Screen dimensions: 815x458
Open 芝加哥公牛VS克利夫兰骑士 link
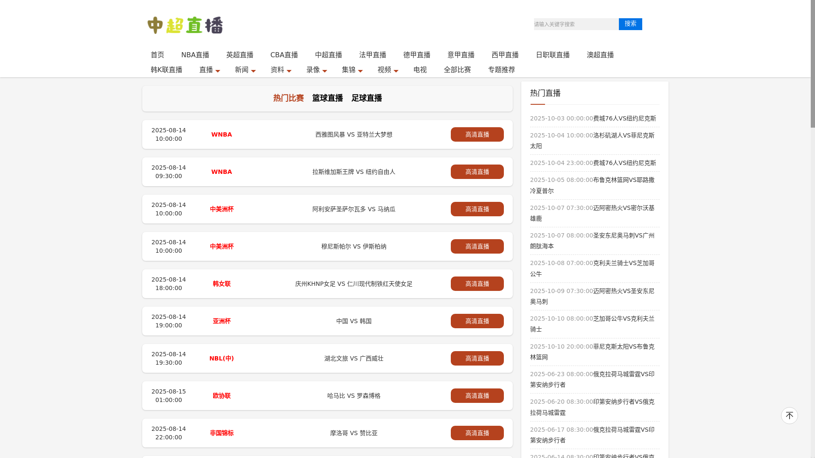[x=593, y=324]
